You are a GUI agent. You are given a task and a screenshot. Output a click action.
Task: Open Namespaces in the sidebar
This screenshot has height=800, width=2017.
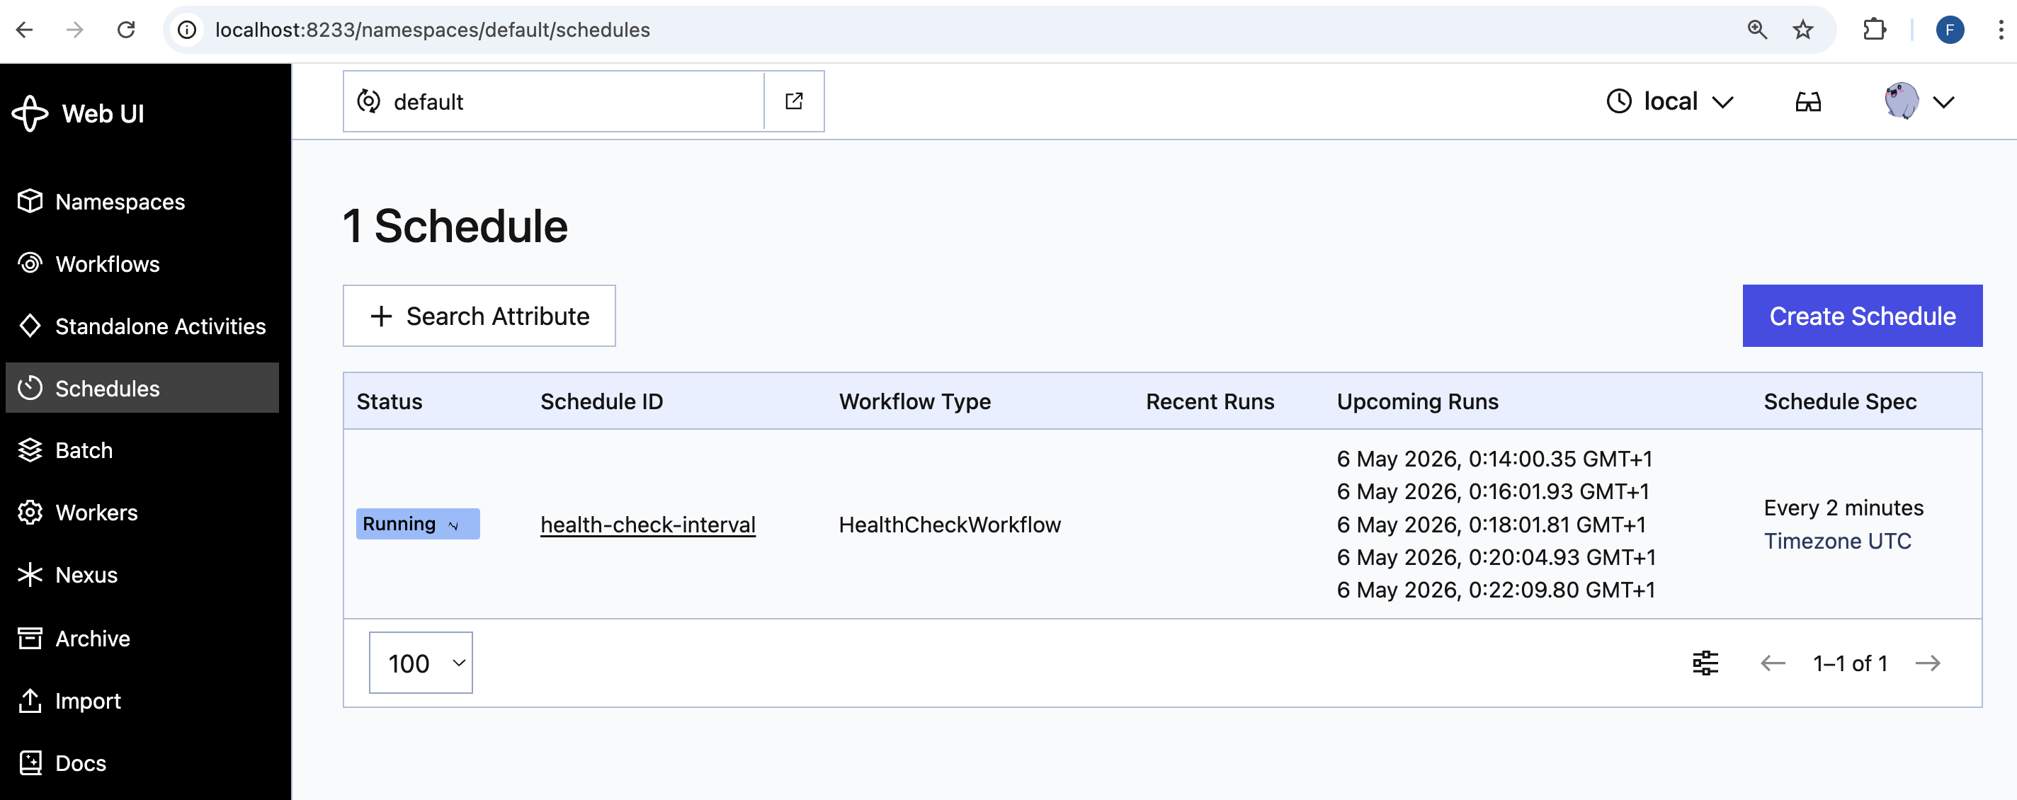click(142, 202)
